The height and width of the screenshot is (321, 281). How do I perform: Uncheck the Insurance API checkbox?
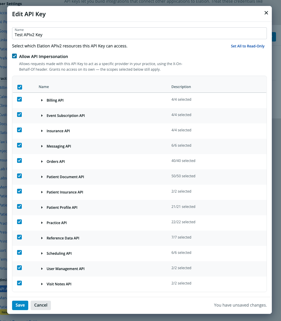19,130
